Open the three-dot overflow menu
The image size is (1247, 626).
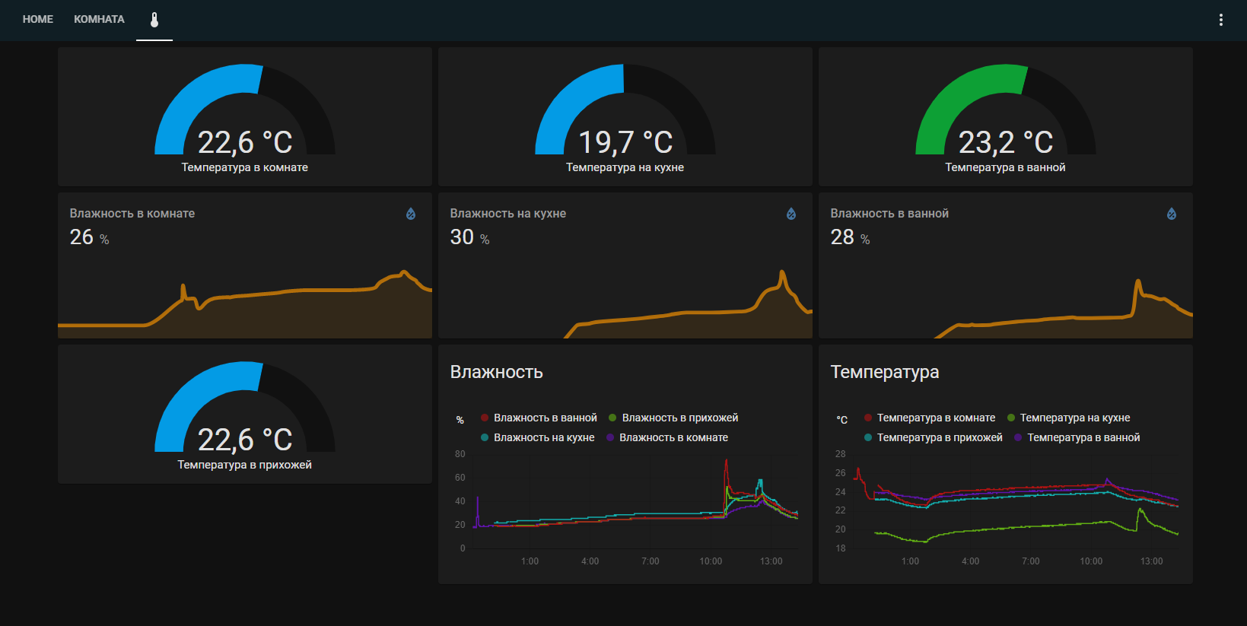(x=1220, y=20)
